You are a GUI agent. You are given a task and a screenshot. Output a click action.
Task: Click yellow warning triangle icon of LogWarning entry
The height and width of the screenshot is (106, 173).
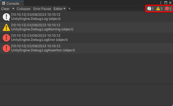(6, 27)
